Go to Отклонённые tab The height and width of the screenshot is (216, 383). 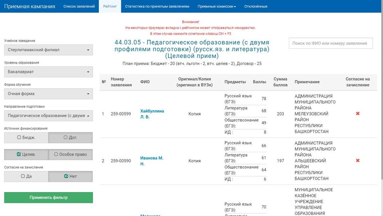pyautogui.click(x=256, y=6)
